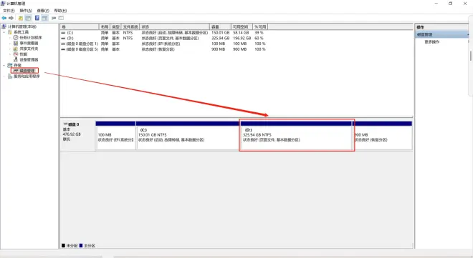Image resolution: width=473 pixels, height=258 pixels.
Task: Sort by the %可用 column header
Action: pos(259,26)
